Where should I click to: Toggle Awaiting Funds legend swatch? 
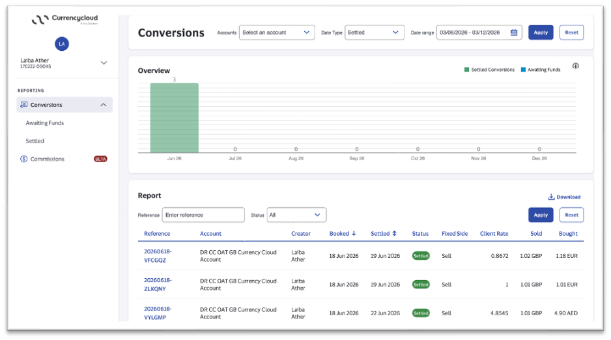coord(523,70)
